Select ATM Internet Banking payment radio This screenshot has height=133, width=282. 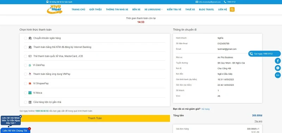(x=25, y=47)
